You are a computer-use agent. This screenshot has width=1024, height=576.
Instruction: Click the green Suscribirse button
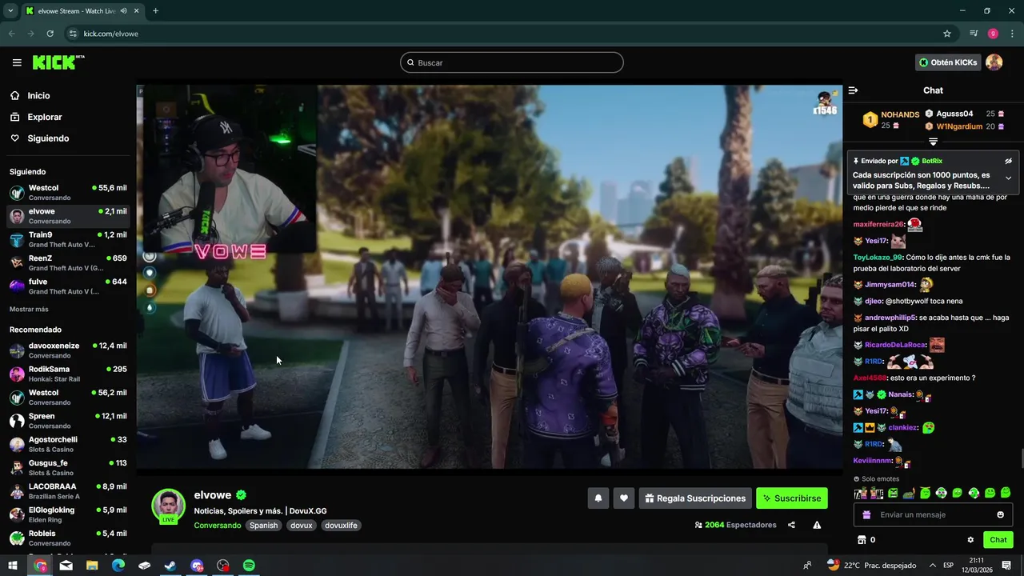click(x=792, y=498)
